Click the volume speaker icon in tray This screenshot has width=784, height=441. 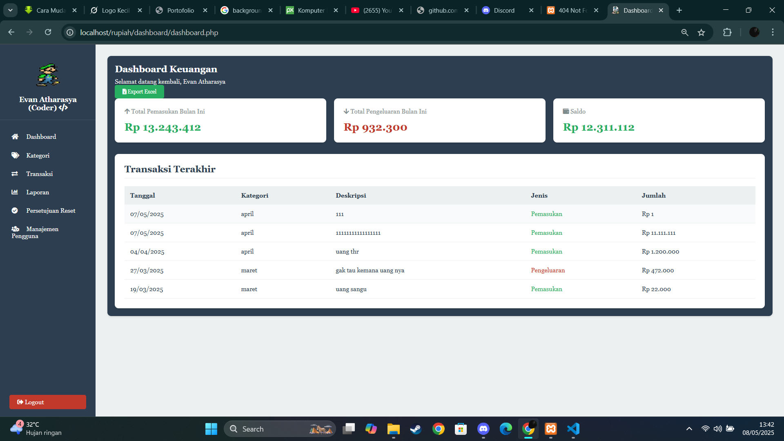tap(717, 429)
